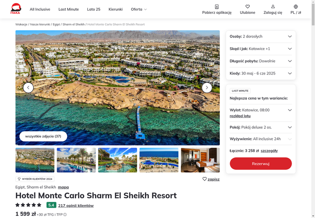This screenshot has width=315, height=218.
Task: Click the ITAKA logo icon
Action: pyautogui.click(x=16, y=9)
